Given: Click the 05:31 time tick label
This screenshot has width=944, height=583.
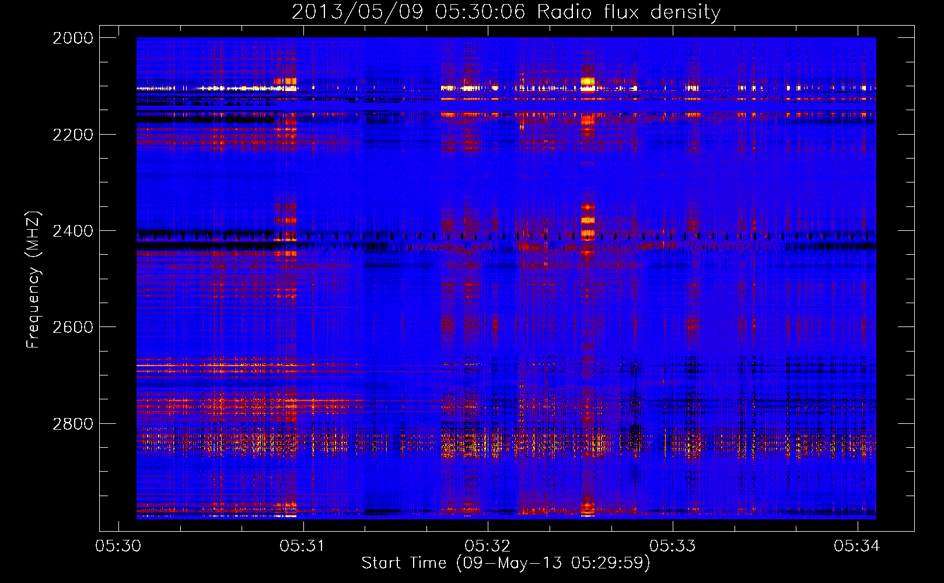Looking at the screenshot, I should point(303,546).
